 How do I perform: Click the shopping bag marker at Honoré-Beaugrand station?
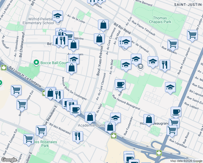[149, 120]
